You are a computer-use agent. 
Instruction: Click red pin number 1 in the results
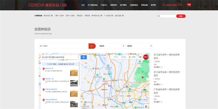(x=44, y=69)
